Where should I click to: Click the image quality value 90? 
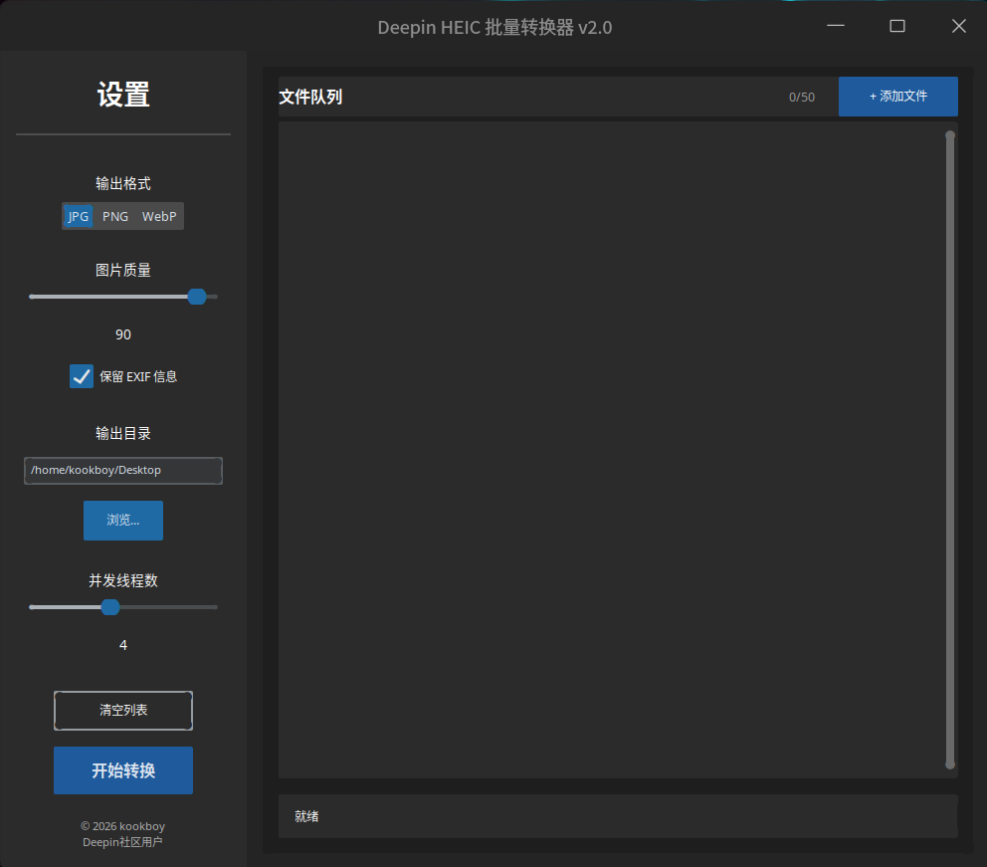tap(123, 334)
